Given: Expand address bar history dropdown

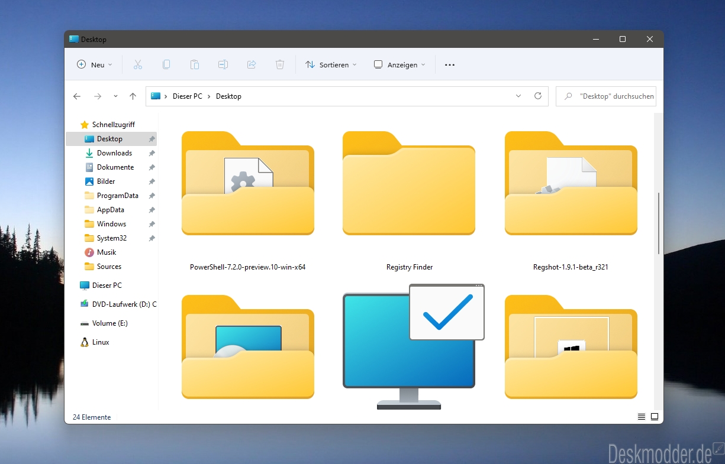Looking at the screenshot, I should (518, 96).
